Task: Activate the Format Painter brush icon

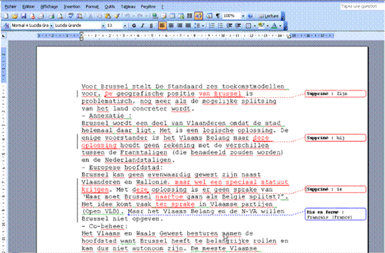Action: pyautogui.click(x=116, y=16)
